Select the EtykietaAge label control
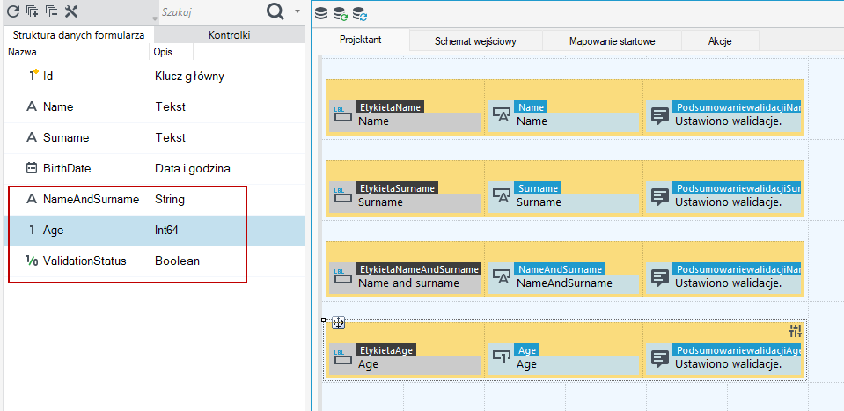844x411 pixels. (x=405, y=359)
